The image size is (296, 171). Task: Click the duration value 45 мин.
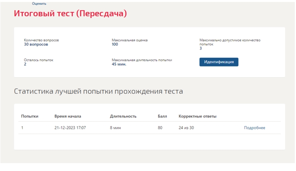coord(119,64)
